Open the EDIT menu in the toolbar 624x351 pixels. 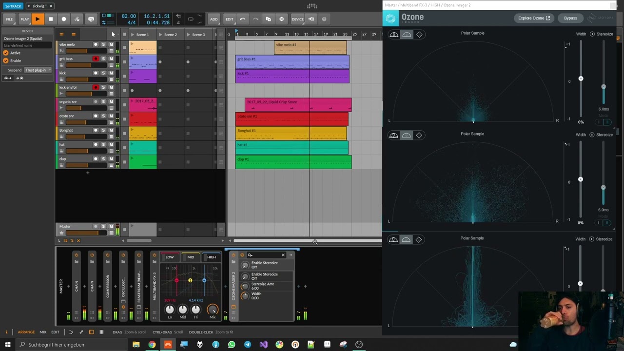tap(229, 19)
